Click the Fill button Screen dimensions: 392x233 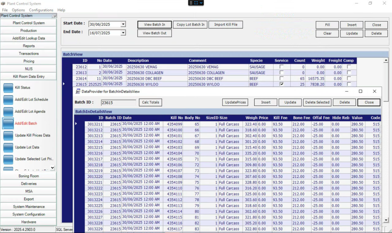coord(327,25)
